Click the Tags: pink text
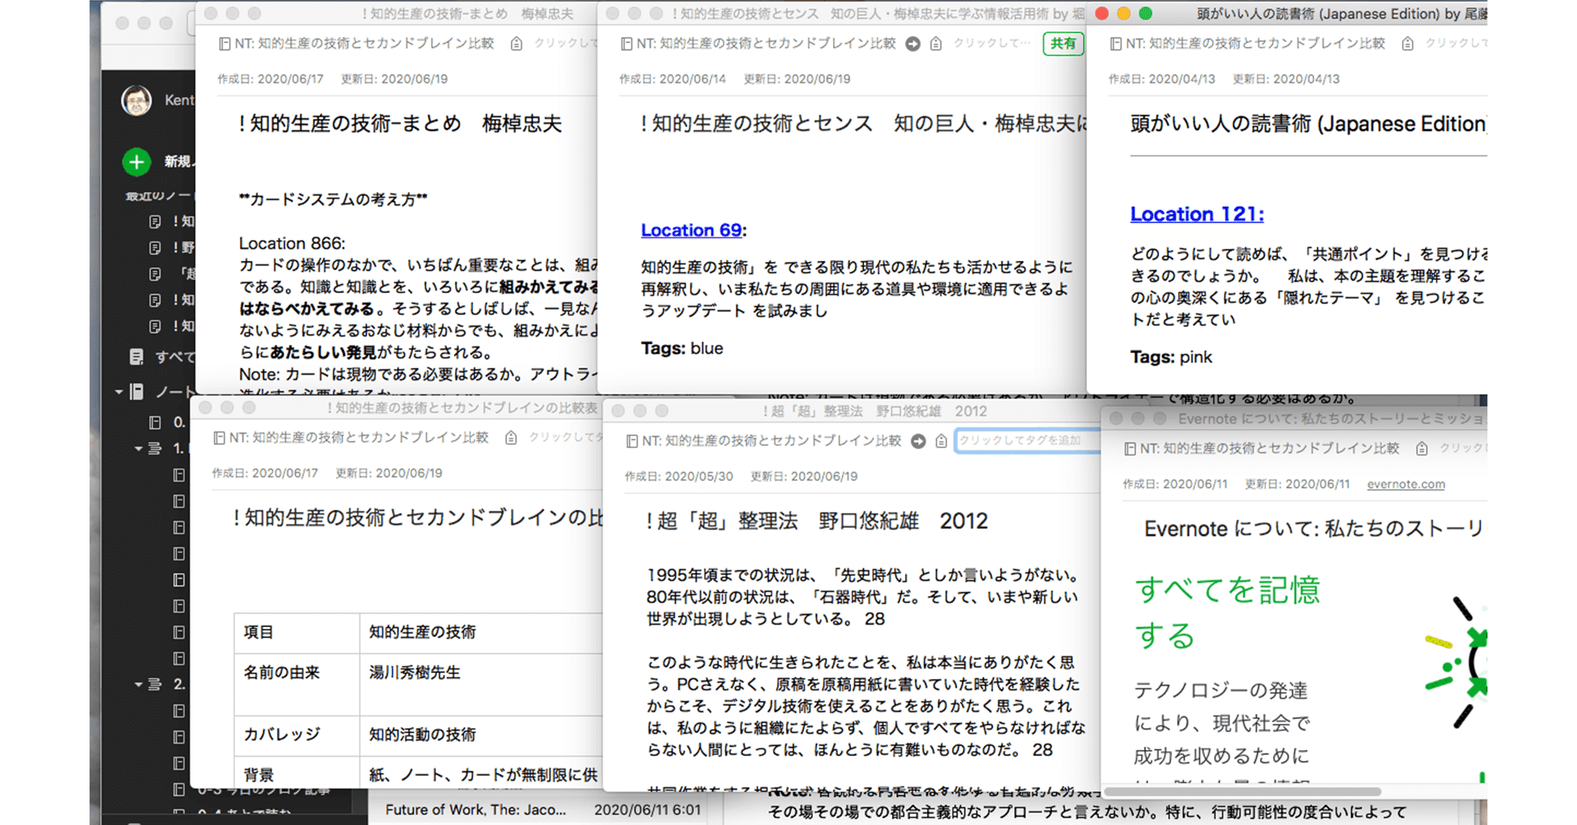 (x=1170, y=357)
